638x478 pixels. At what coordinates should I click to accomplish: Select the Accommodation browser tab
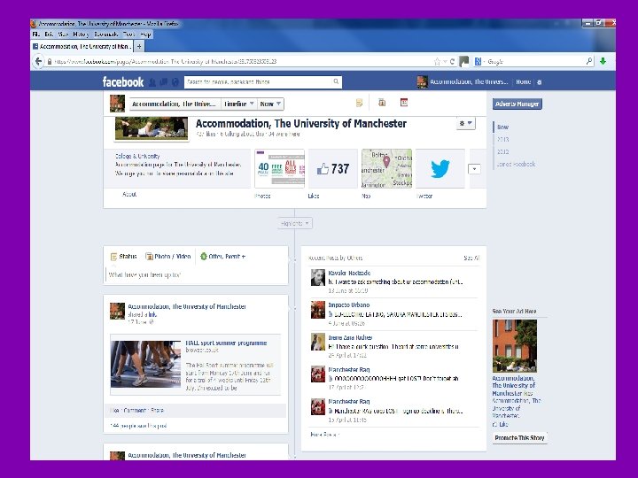[x=82, y=46]
